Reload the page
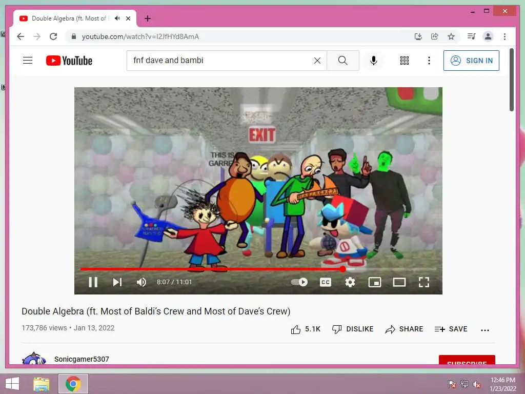The width and height of the screenshot is (525, 394). [x=53, y=36]
